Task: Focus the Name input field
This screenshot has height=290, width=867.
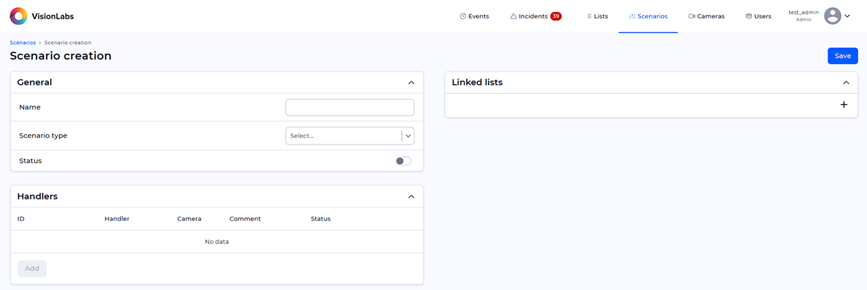Action: [x=350, y=107]
